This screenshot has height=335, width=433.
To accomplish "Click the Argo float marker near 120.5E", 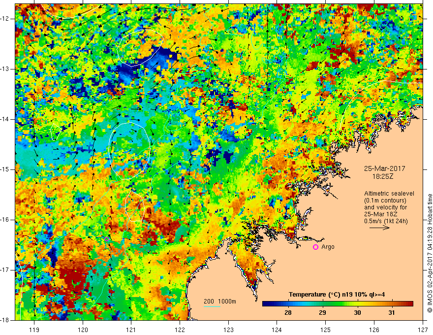I will pos(107,239).
